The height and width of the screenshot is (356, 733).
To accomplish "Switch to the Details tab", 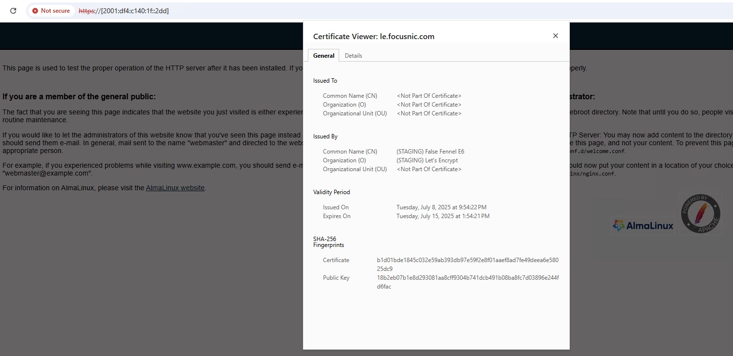I will (x=353, y=56).
